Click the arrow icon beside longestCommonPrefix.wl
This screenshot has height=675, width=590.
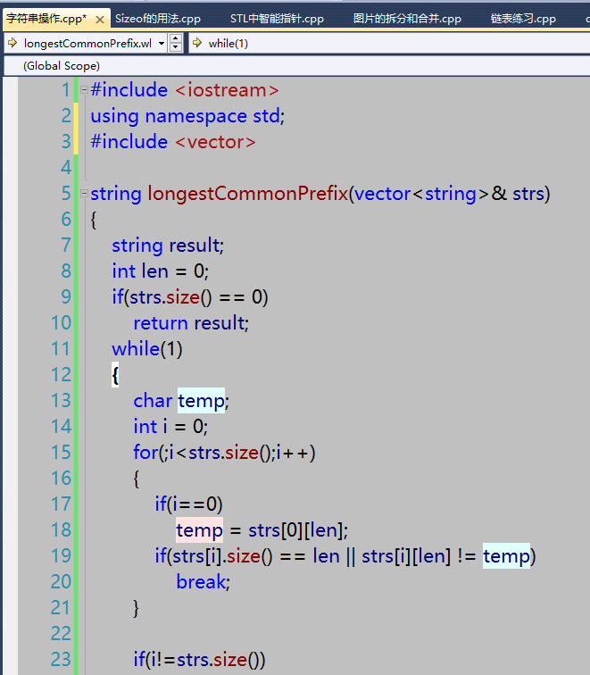12,43
